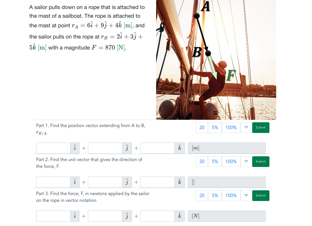This screenshot has height=226, width=312.
Task: Click the Part 2 j-component input field
Action: click(x=105, y=182)
